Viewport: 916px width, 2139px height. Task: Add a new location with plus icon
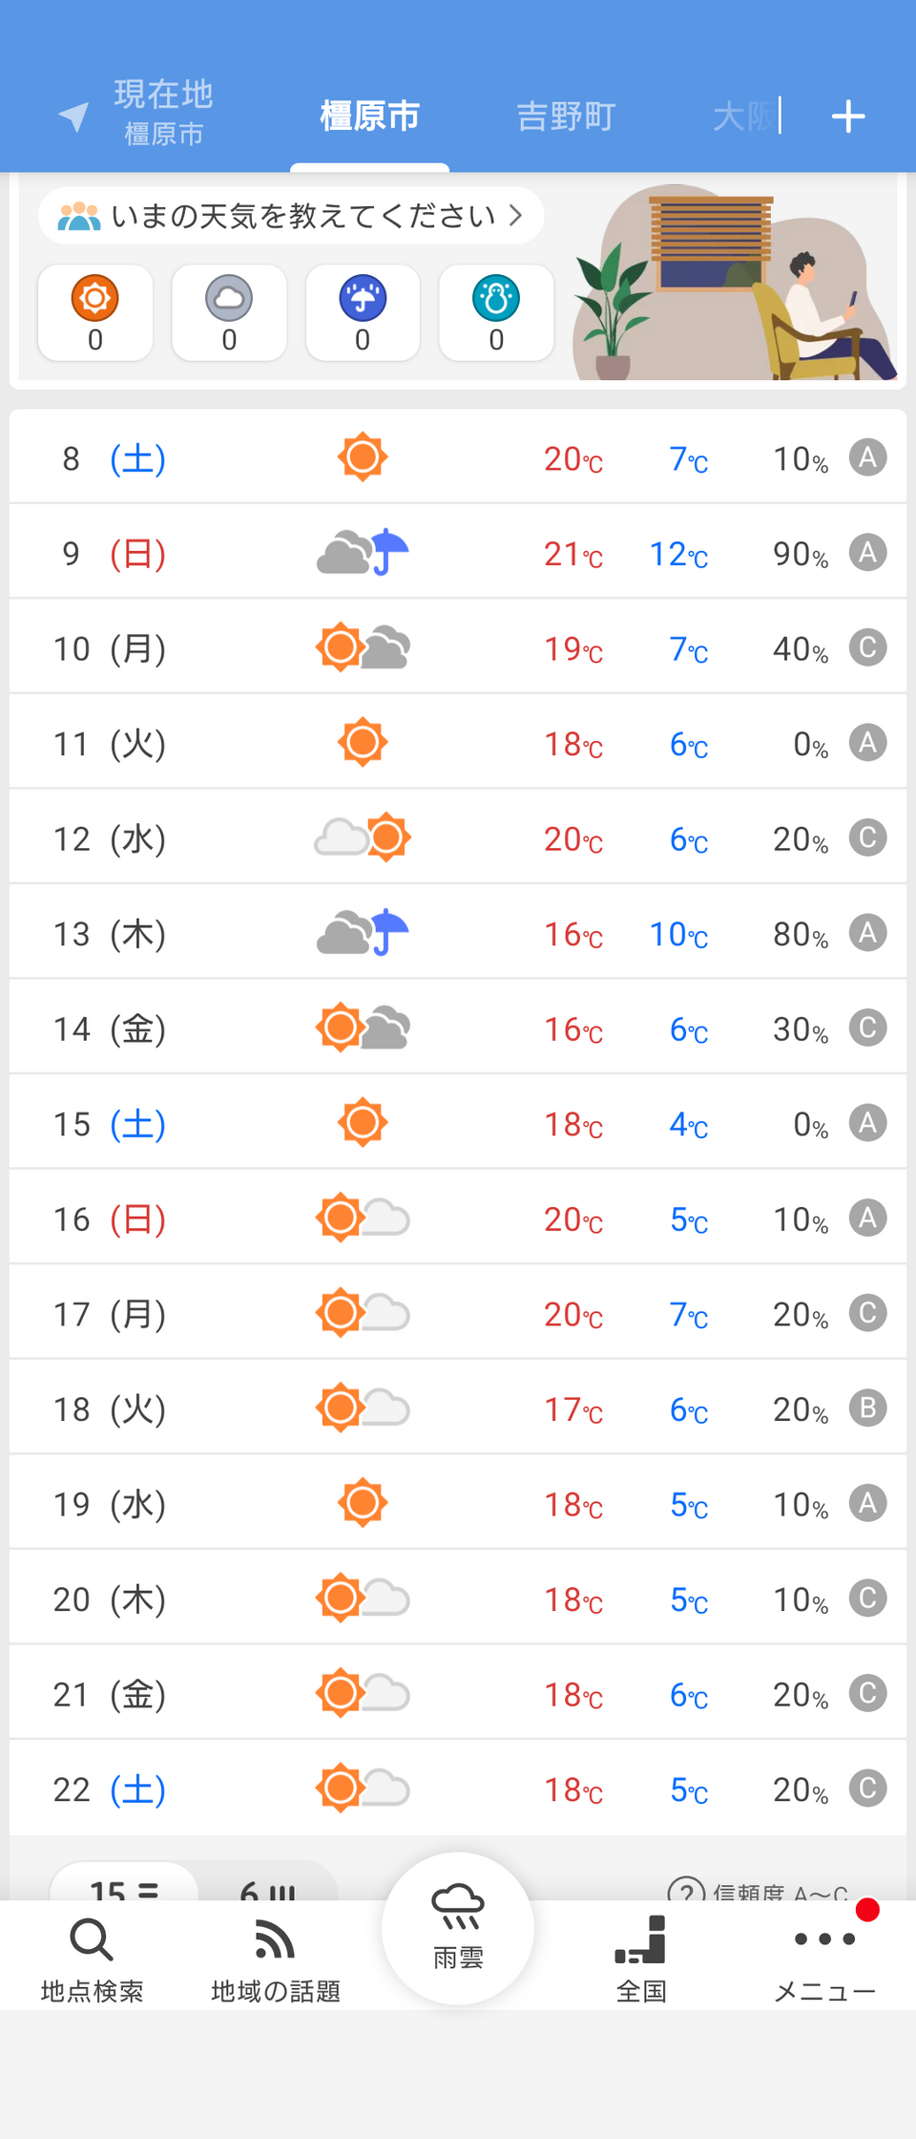[x=847, y=117]
